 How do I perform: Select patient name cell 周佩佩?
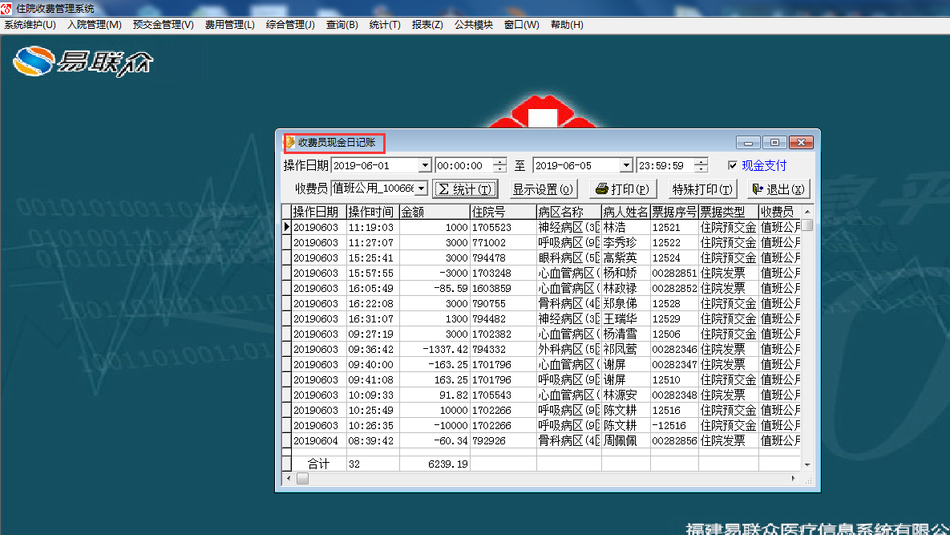[x=626, y=440]
